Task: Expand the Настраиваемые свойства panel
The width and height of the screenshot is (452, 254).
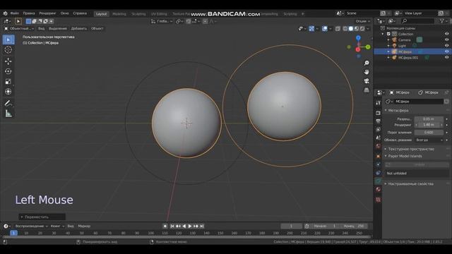Action: click(x=410, y=183)
